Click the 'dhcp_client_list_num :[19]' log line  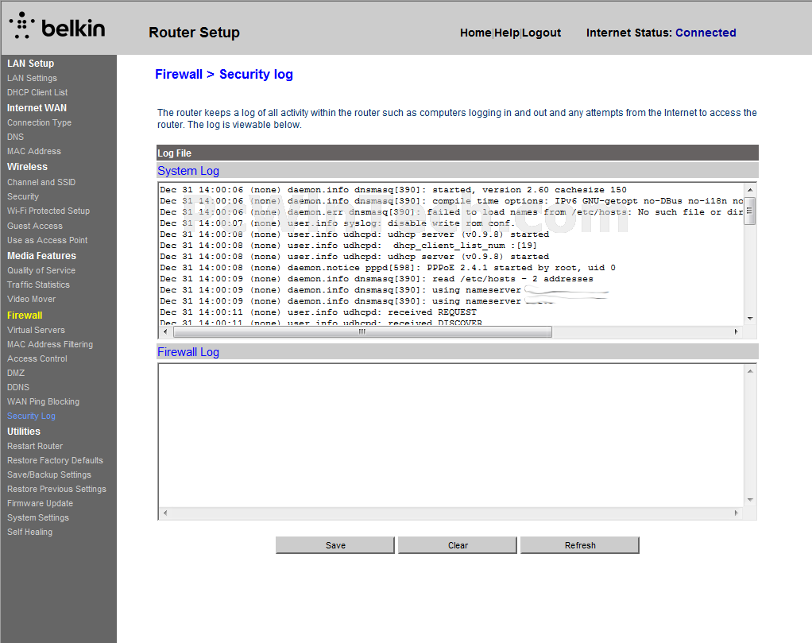349,246
